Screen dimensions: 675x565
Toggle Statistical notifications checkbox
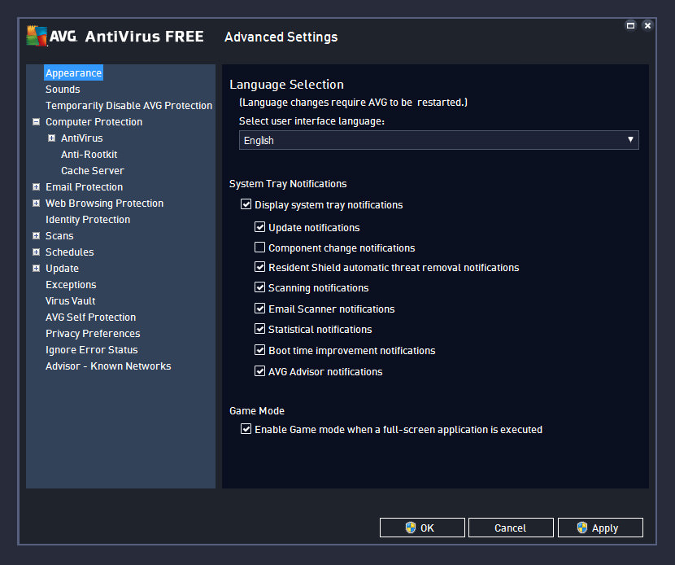[x=259, y=329]
